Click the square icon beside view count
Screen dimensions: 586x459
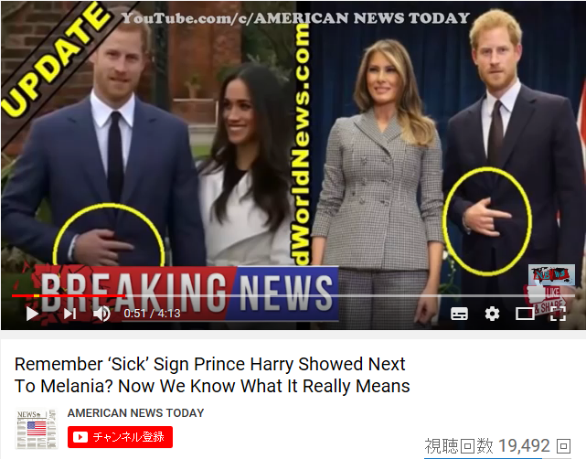(x=563, y=446)
